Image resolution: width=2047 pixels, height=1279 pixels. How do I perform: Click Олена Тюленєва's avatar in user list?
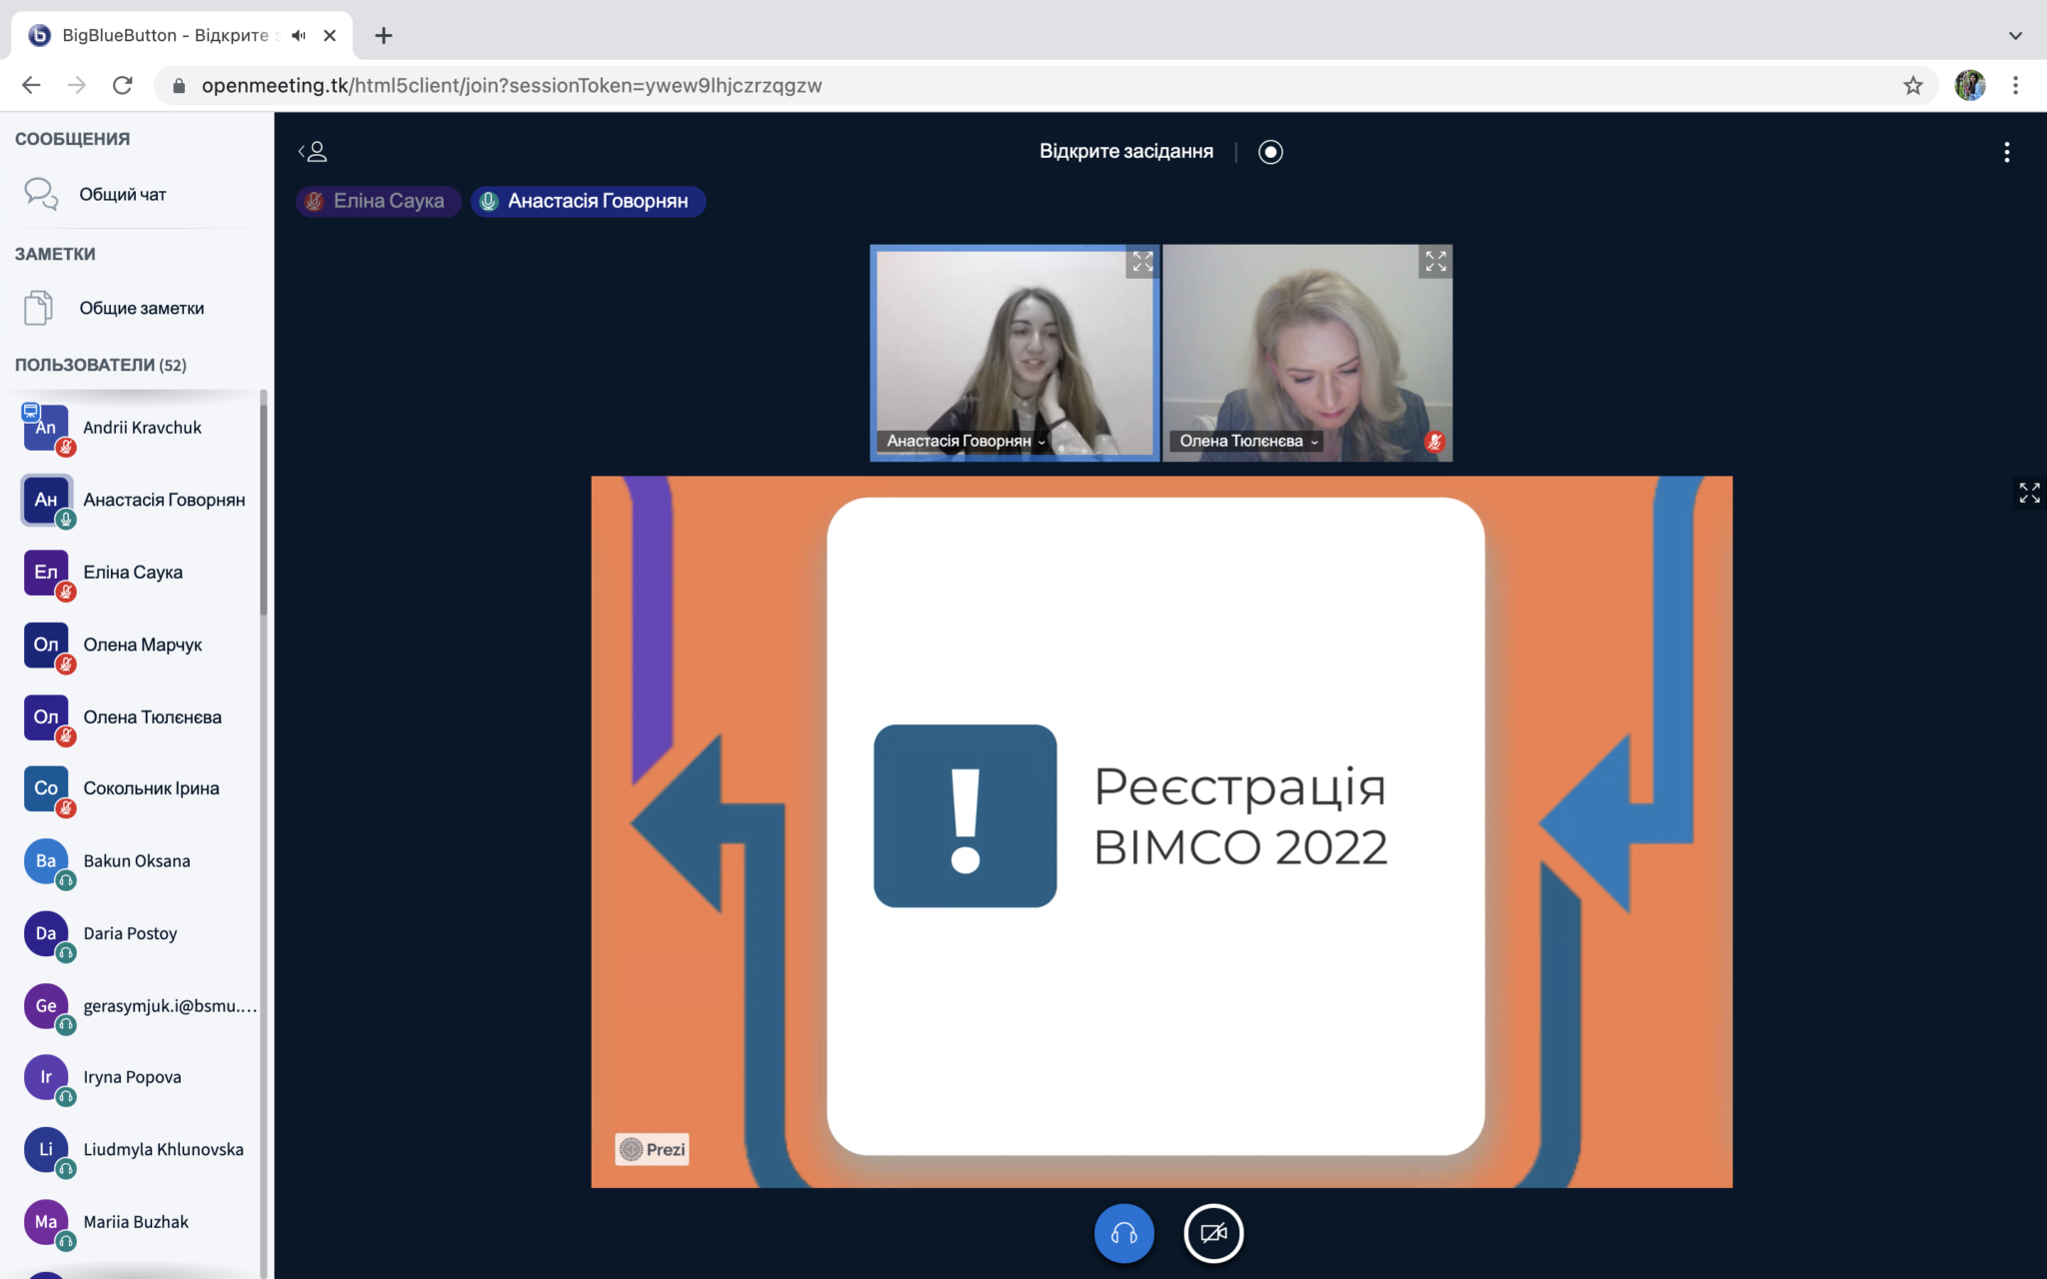46,716
